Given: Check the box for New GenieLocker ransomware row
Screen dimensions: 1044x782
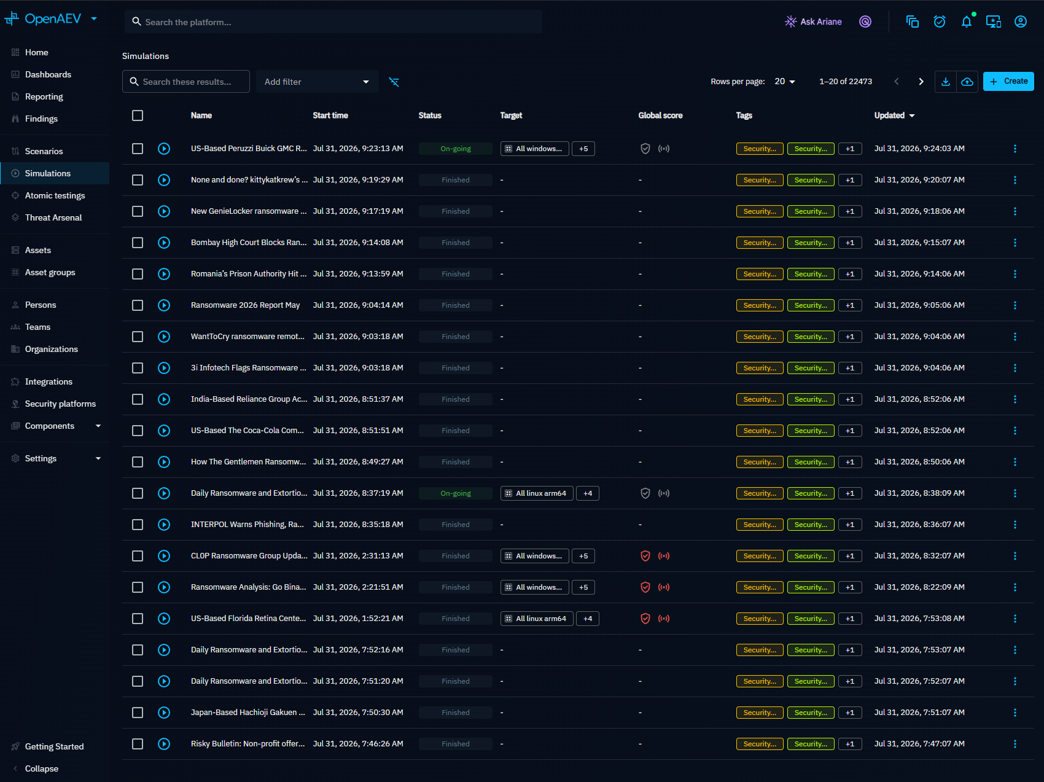Looking at the screenshot, I should pos(138,211).
